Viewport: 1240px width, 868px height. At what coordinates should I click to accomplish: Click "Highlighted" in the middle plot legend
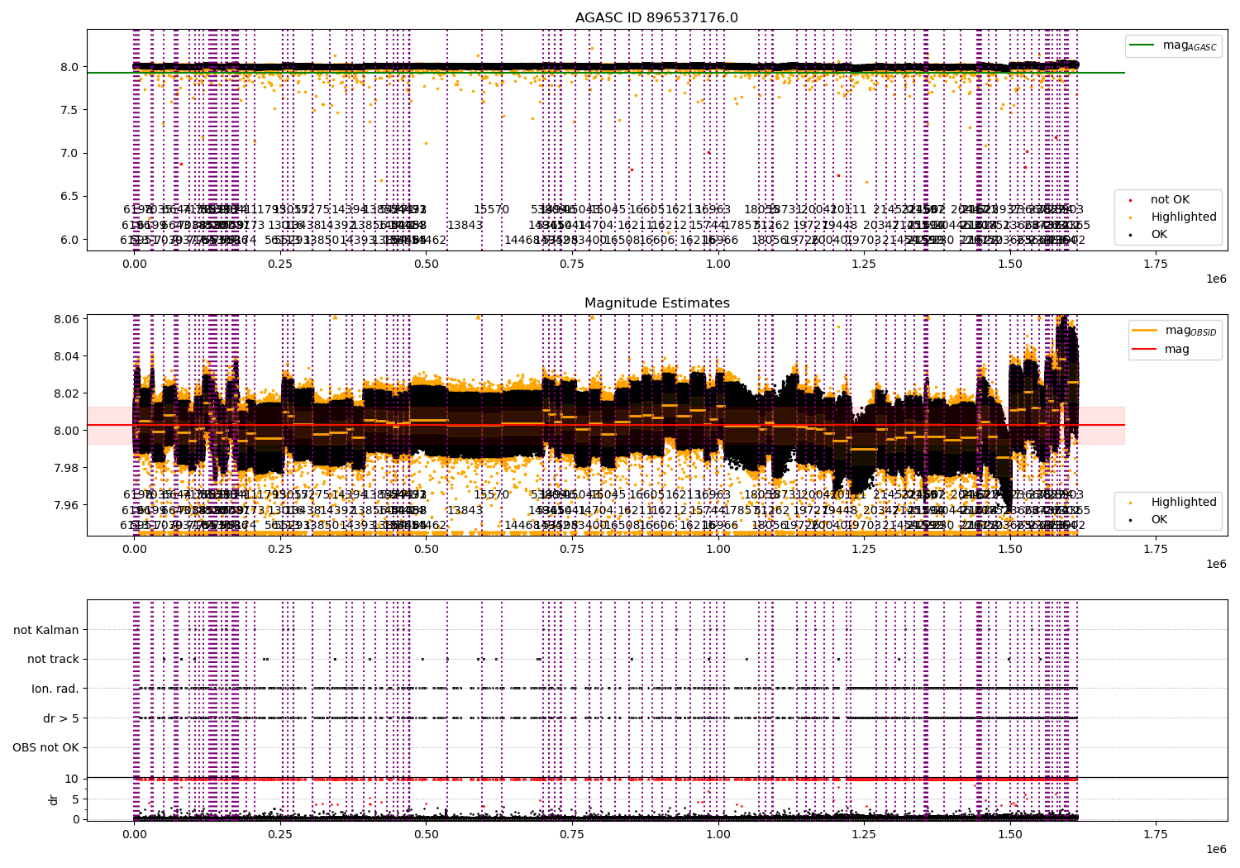tap(1184, 503)
